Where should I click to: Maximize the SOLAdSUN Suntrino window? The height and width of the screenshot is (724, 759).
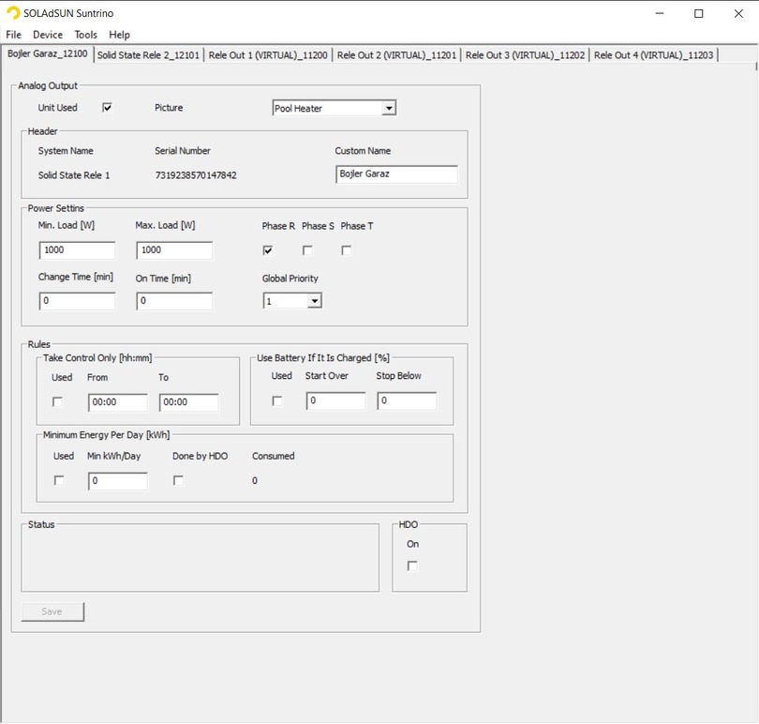pos(699,13)
